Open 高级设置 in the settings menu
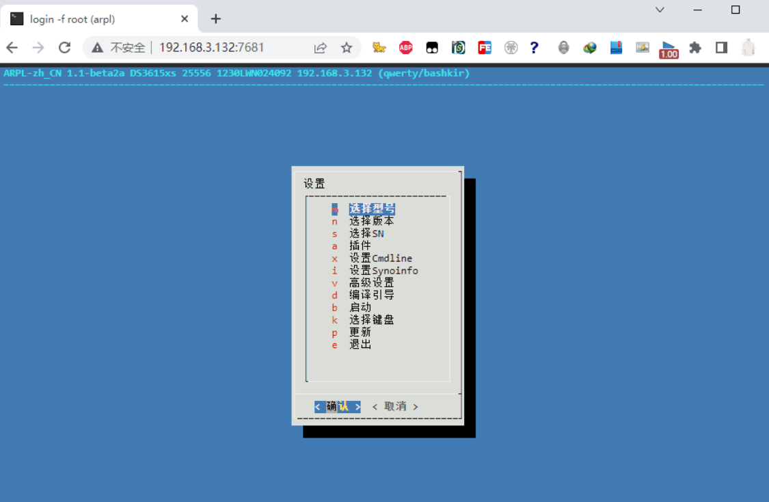The width and height of the screenshot is (769, 502). [x=371, y=282]
